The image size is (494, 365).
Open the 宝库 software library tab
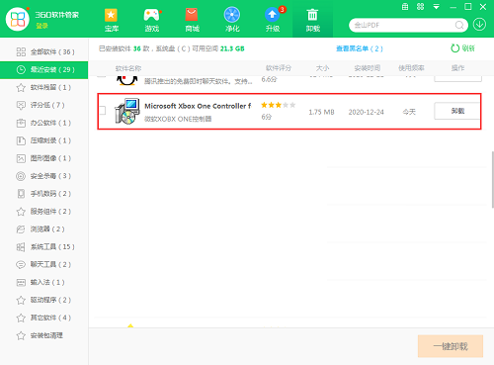pos(112,20)
